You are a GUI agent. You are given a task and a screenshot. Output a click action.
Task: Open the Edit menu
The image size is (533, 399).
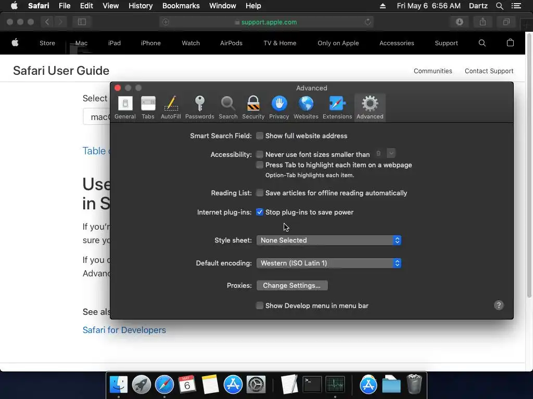pyautogui.click(x=86, y=6)
